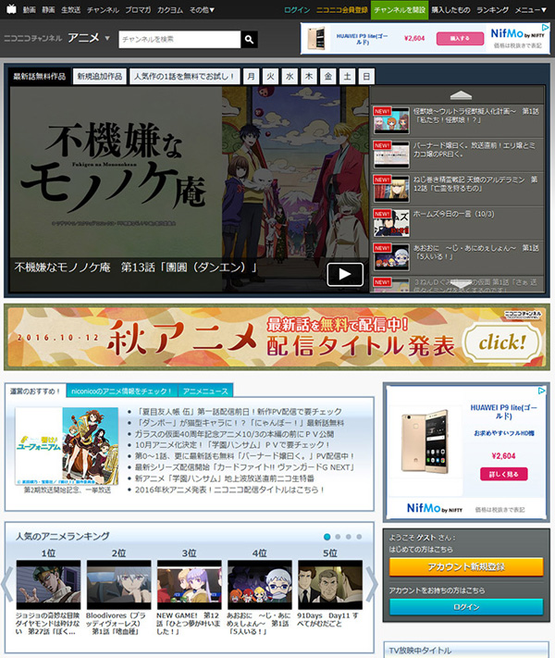Viewport: 555px width, 658px height.
Task: Select the 火 weekday tab
Action: pyautogui.click(x=270, y=77)
